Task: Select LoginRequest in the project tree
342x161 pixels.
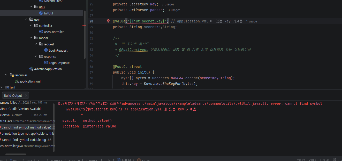Action: point(58,50)
